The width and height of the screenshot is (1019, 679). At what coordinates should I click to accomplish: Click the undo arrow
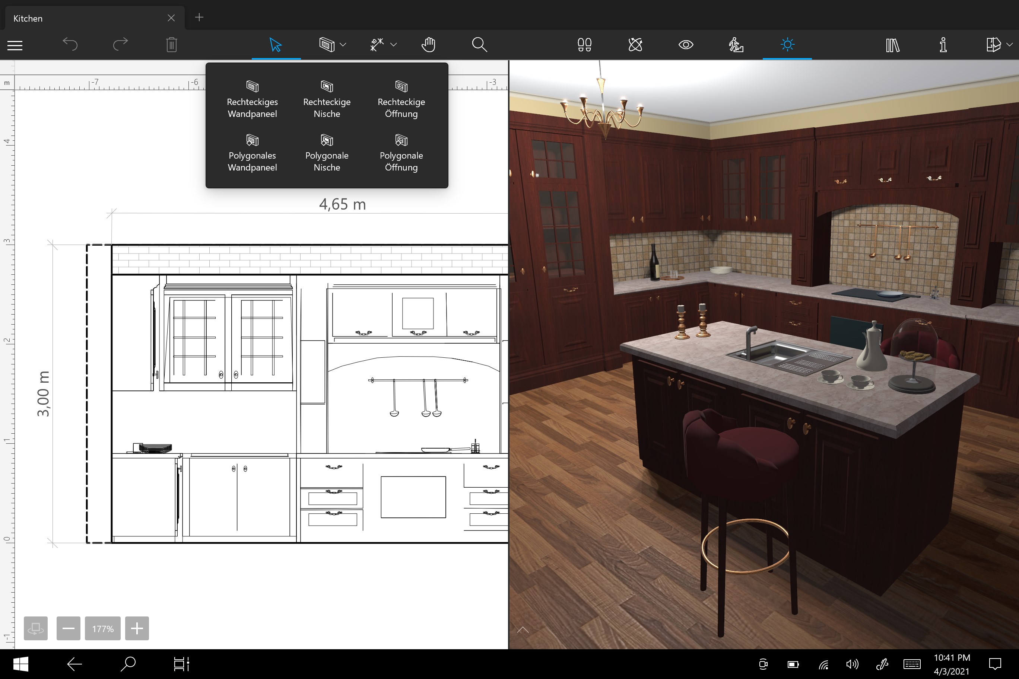(70, 45)
